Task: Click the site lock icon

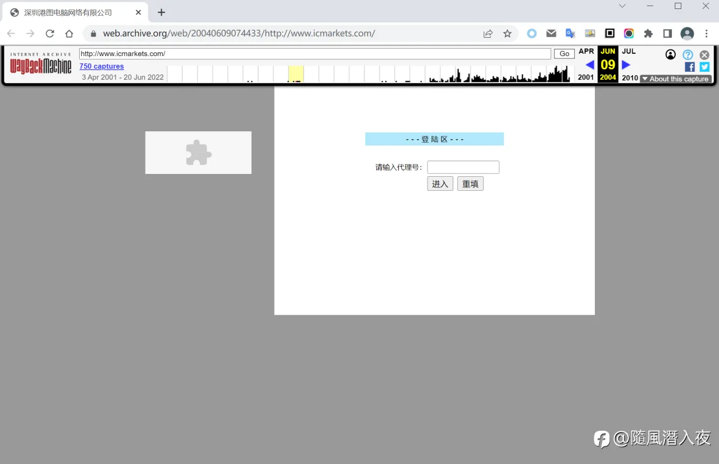Action: point(94,34)
